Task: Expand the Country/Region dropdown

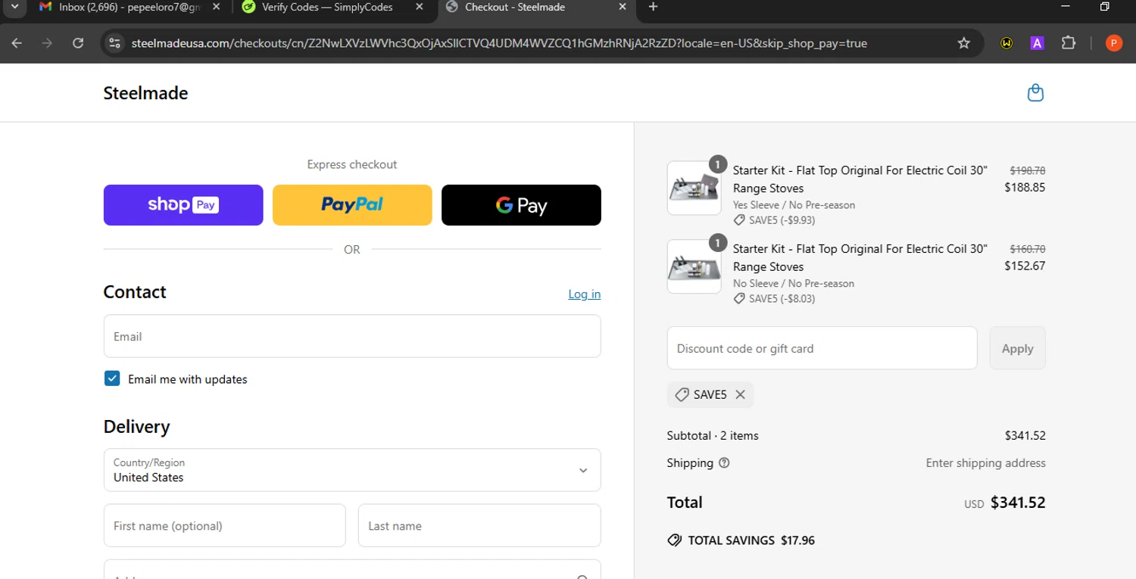Action: click(x=352, y=470)
